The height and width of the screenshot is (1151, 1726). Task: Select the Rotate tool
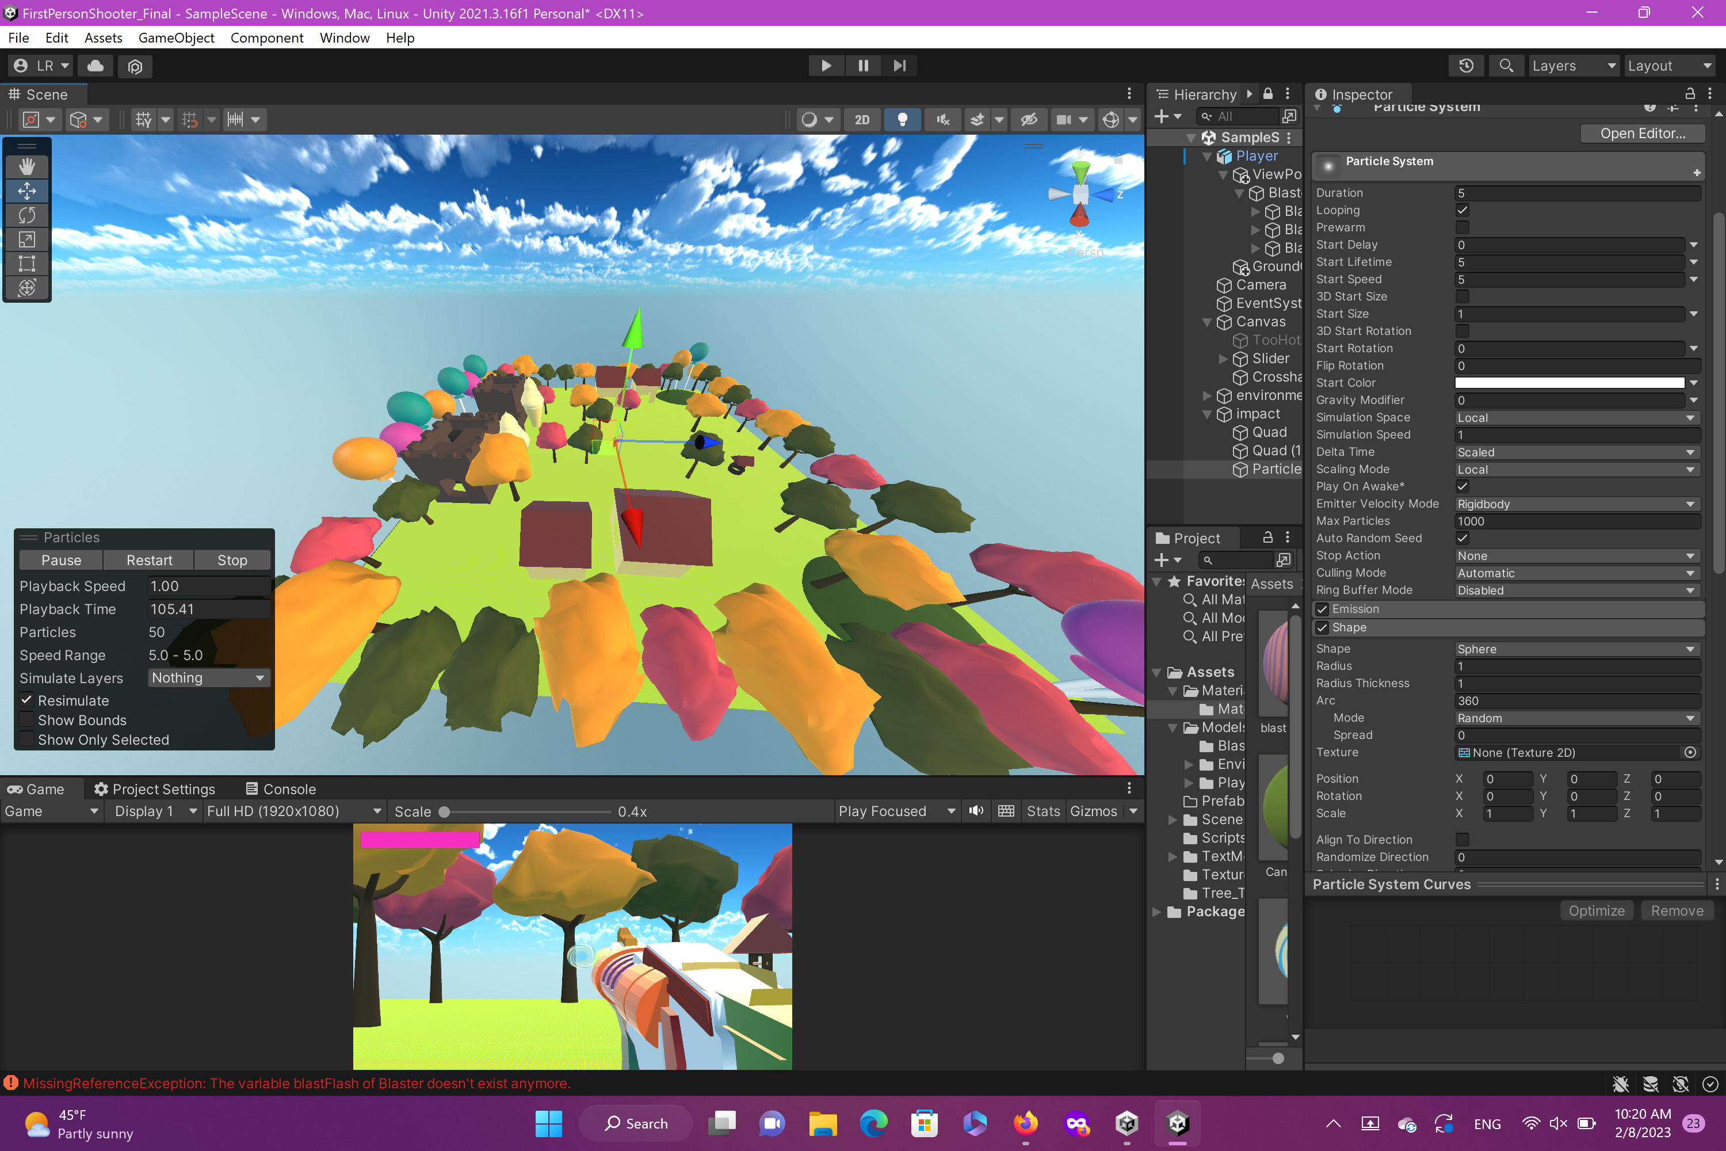tap(27, 215)
